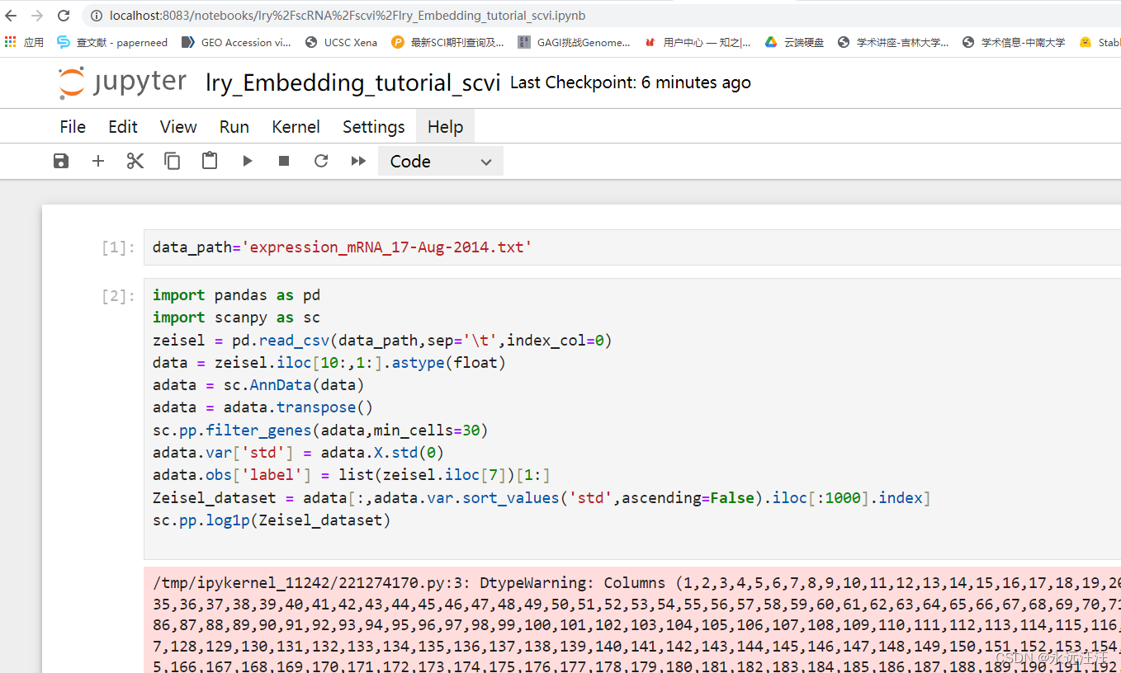
Task: Reload the page with the browser refresh icon
Action: tap(64, 16)
